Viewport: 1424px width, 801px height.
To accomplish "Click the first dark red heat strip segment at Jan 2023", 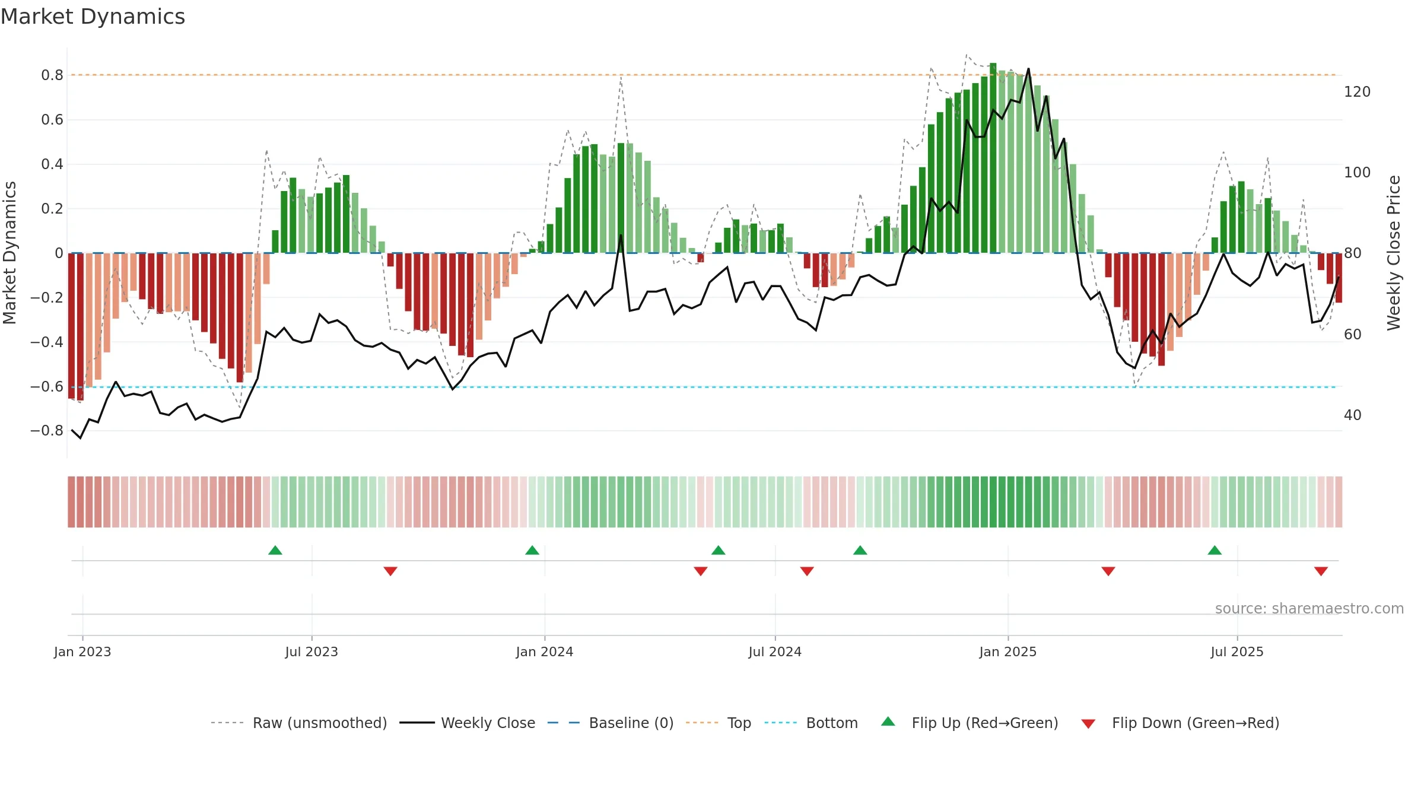I will (71, 502).
